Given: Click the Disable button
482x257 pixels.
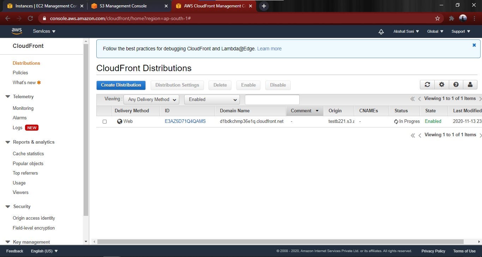Looking at the screenshot, I should click(x=278, y=85).
